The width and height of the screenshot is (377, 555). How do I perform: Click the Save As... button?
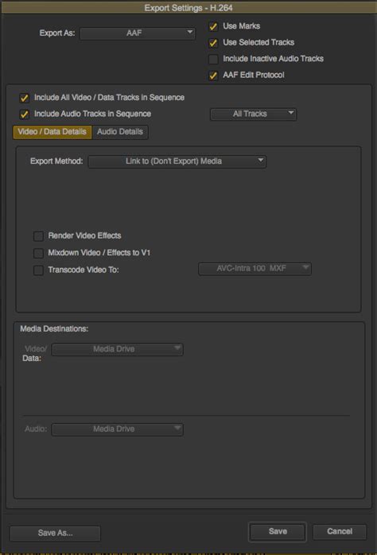coord(55,533)
